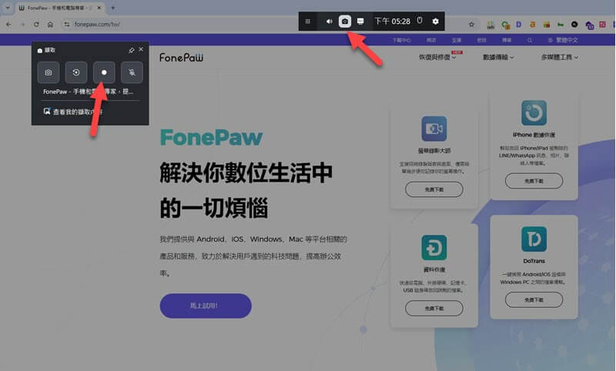Click the search magnifier in the top bar
The width and height of the screenshot is (616, 371).
click(530, 40)
